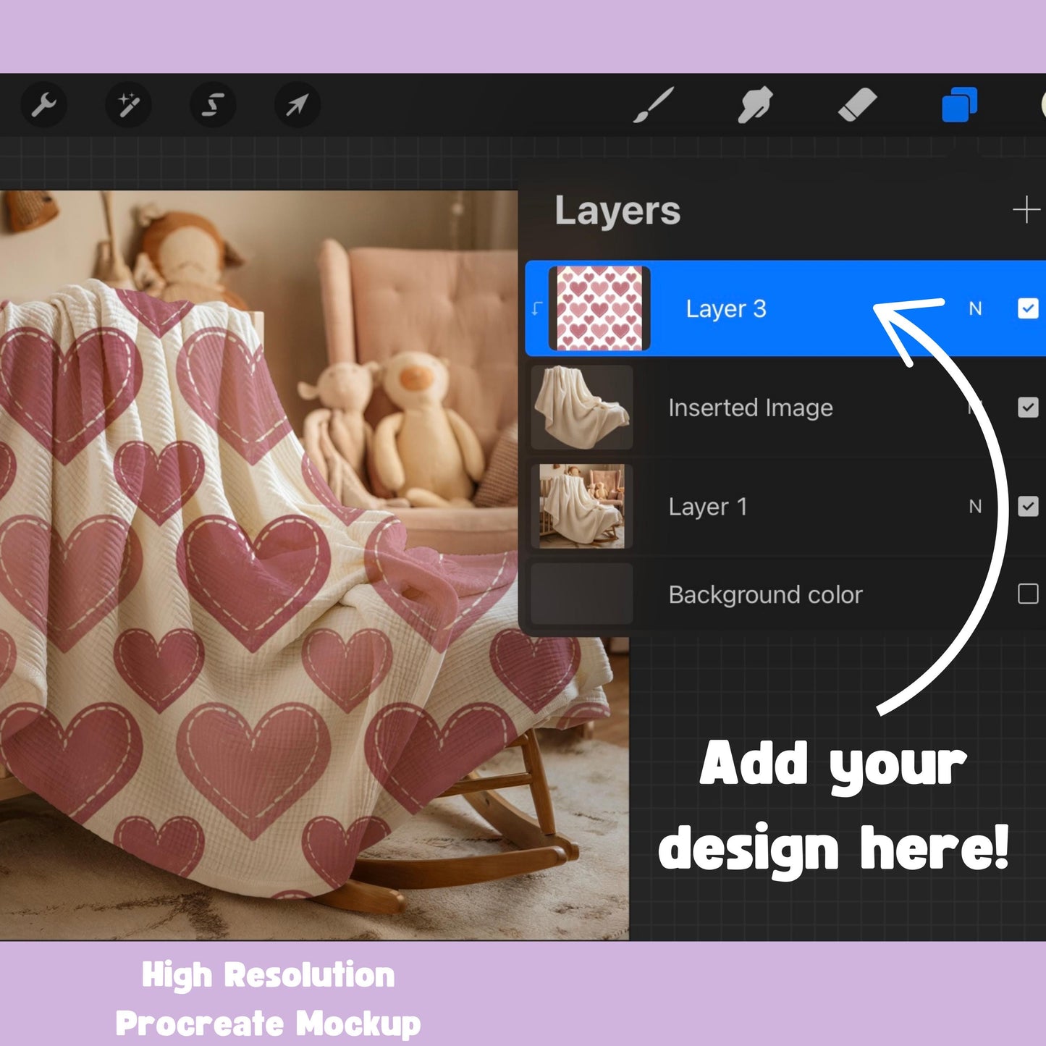The width and height of the screenshot is (1046, 1046).
Task: Select the Smudge tool
Action: 755,105
